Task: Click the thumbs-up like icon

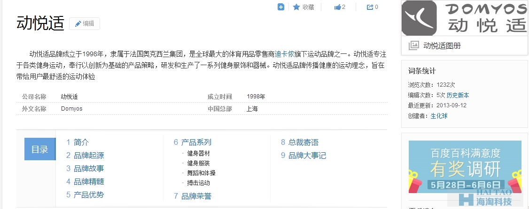Action: 337,7
